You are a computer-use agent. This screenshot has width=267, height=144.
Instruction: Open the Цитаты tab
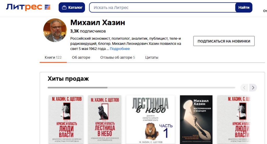[151, 57]
